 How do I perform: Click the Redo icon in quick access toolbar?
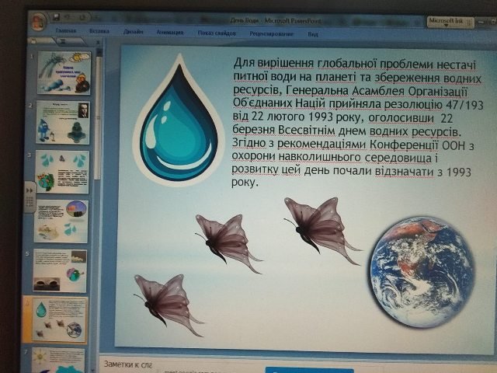pos(82,17)
